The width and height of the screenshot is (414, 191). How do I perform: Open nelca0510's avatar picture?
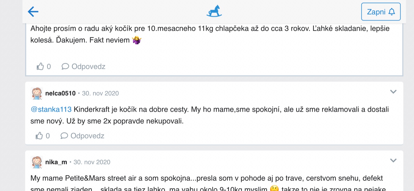click(37, 93)
